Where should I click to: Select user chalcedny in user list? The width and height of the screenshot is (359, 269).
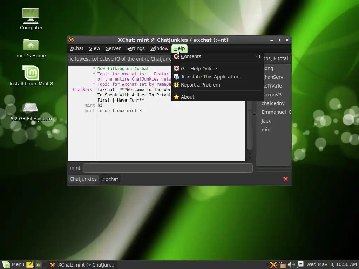(273, 103)
